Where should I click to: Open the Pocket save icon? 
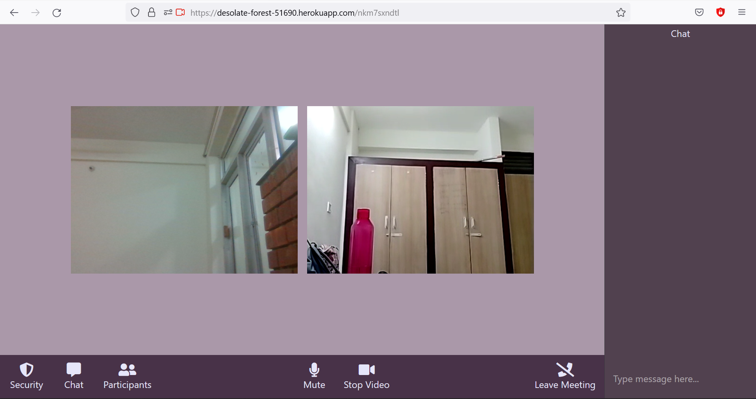click(700, 12)
